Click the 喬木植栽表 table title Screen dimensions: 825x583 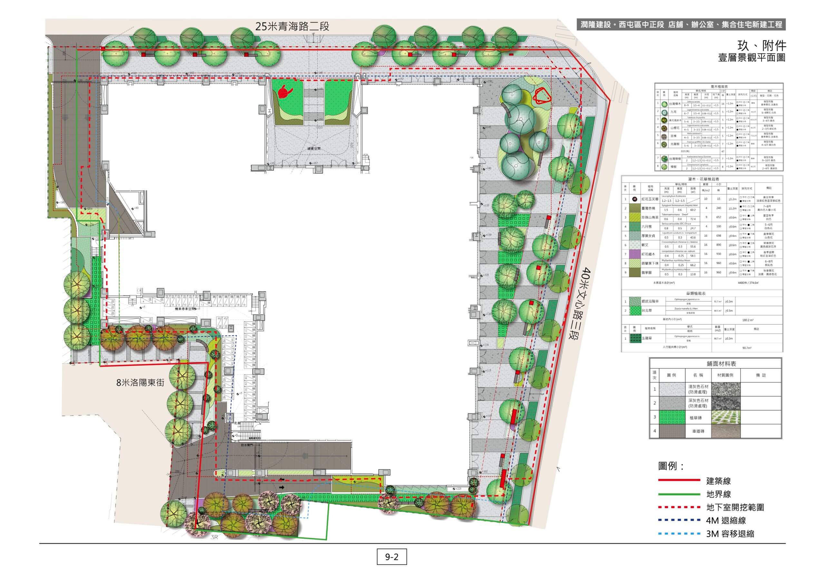(719, 86)
